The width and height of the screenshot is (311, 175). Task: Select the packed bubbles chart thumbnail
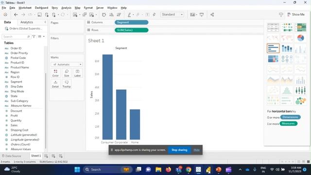tap(300, 101)
